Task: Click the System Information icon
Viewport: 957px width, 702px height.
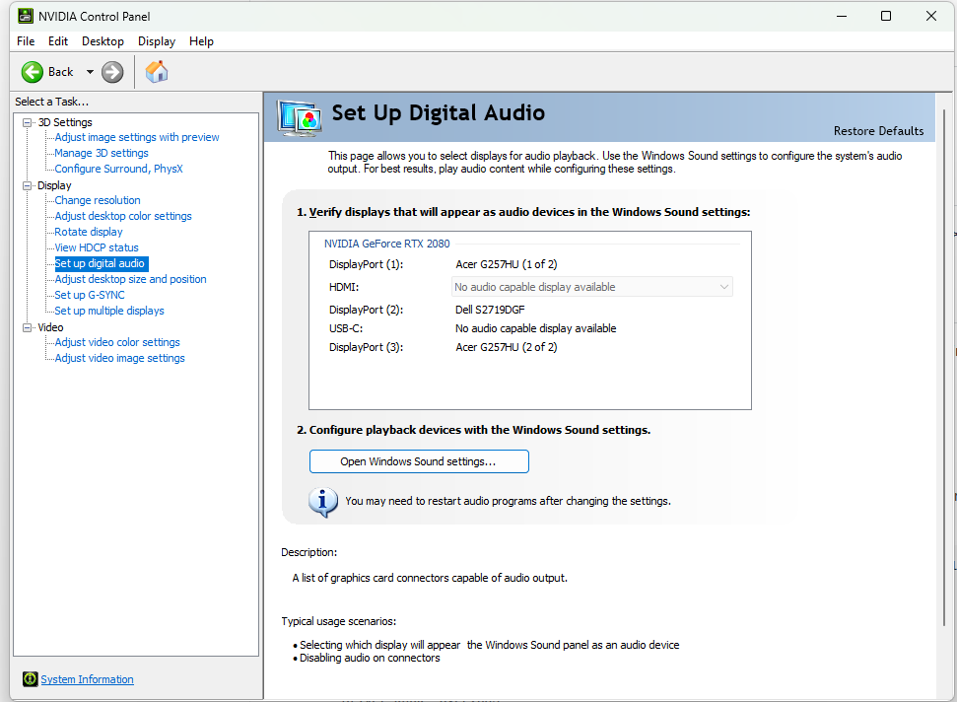Action: pos(30,678)
